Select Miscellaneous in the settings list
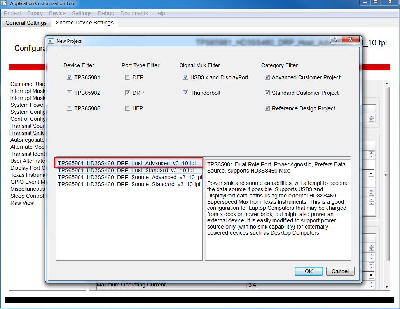This screenshot has width=400, height=309. pyautogui.click(x=28, y=189)
